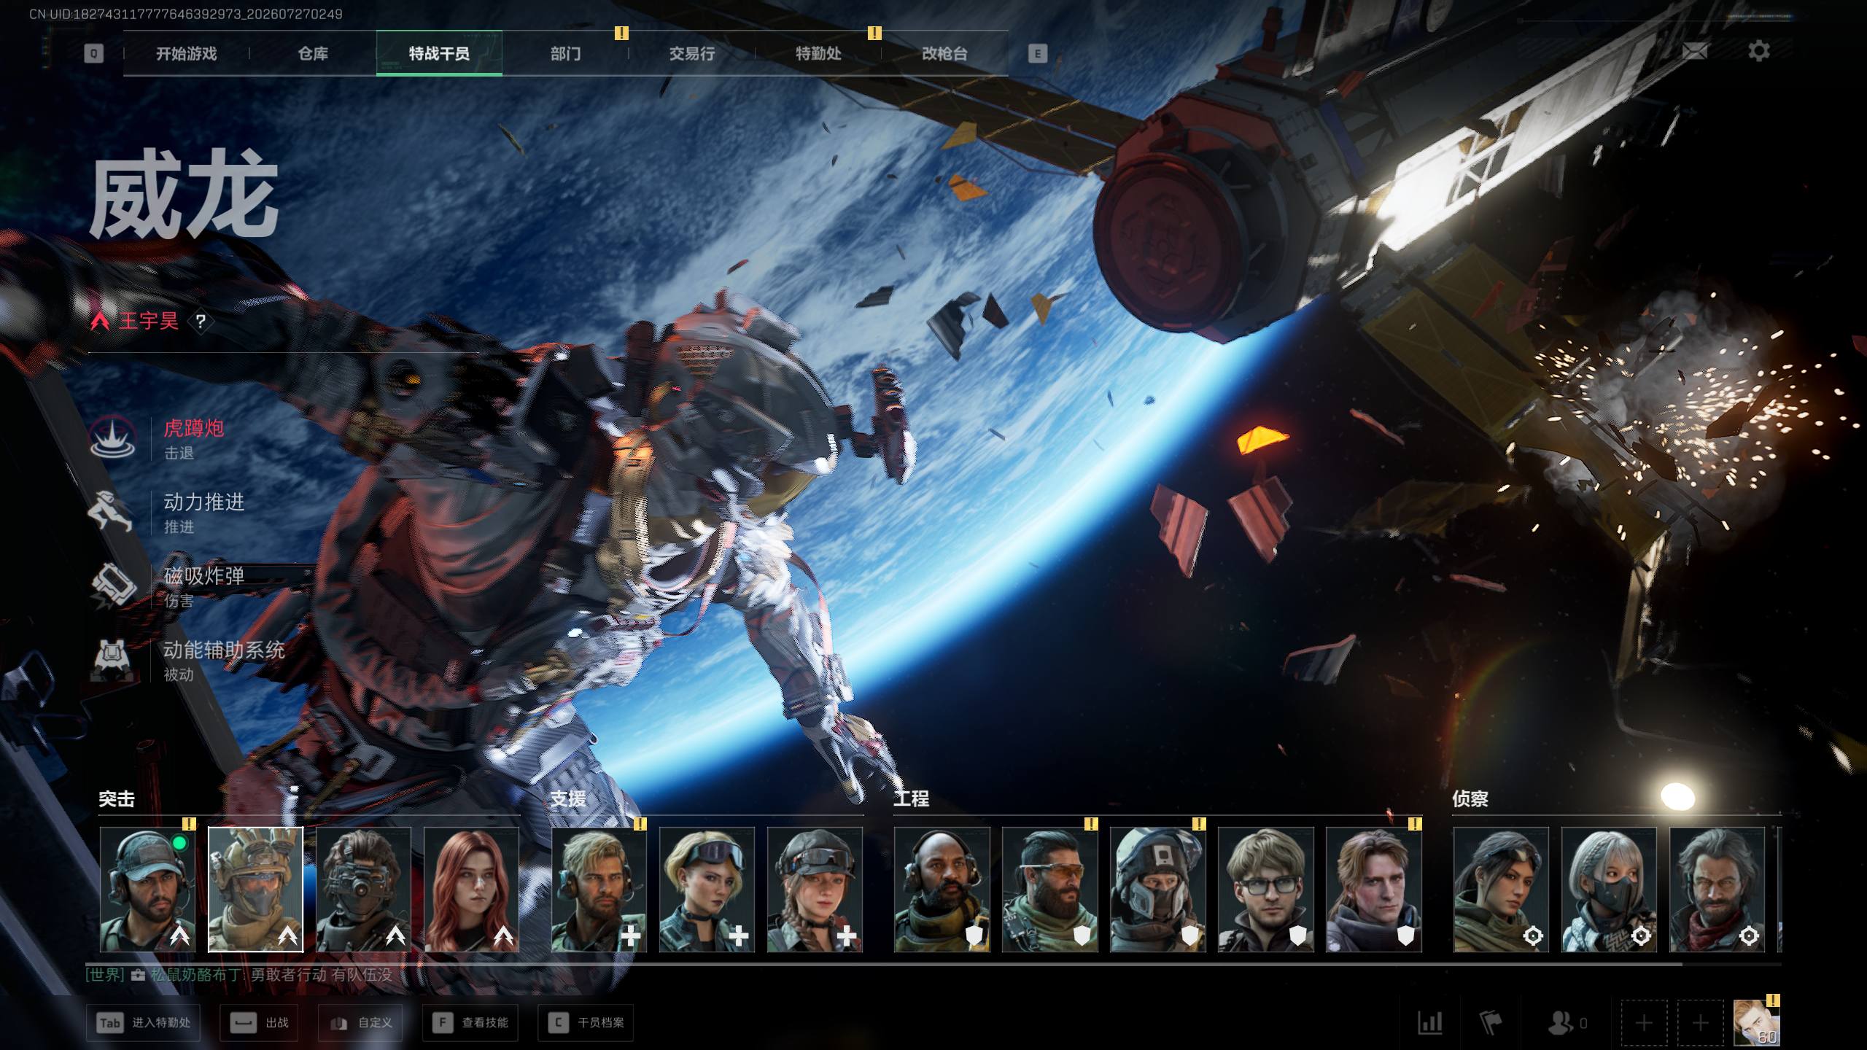
Task: Click the 查看技能 button
Action: (x=470, y=1022)
